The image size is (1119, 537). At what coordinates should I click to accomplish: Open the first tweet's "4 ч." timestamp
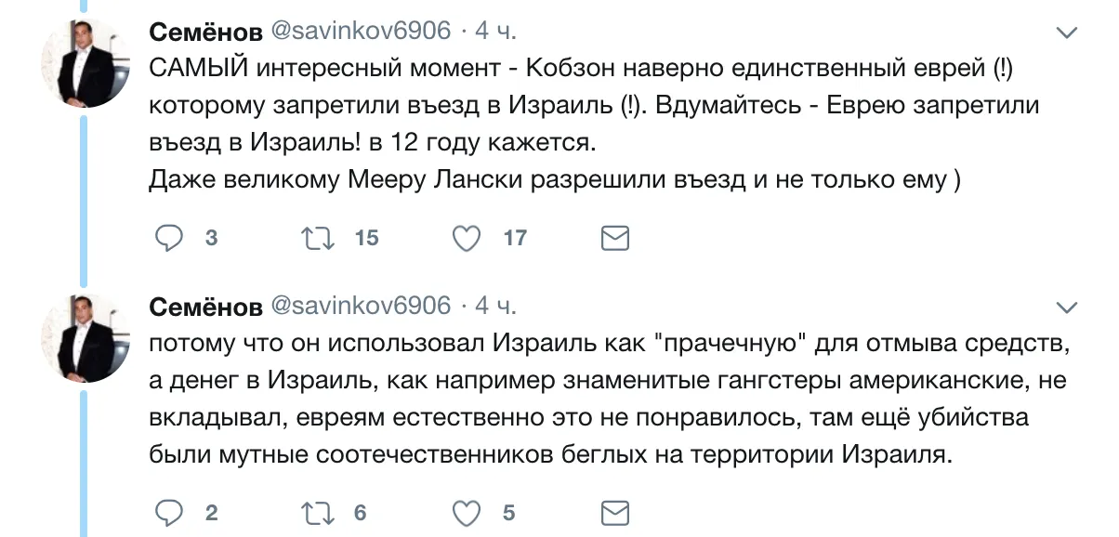click(x=496, y=32)
